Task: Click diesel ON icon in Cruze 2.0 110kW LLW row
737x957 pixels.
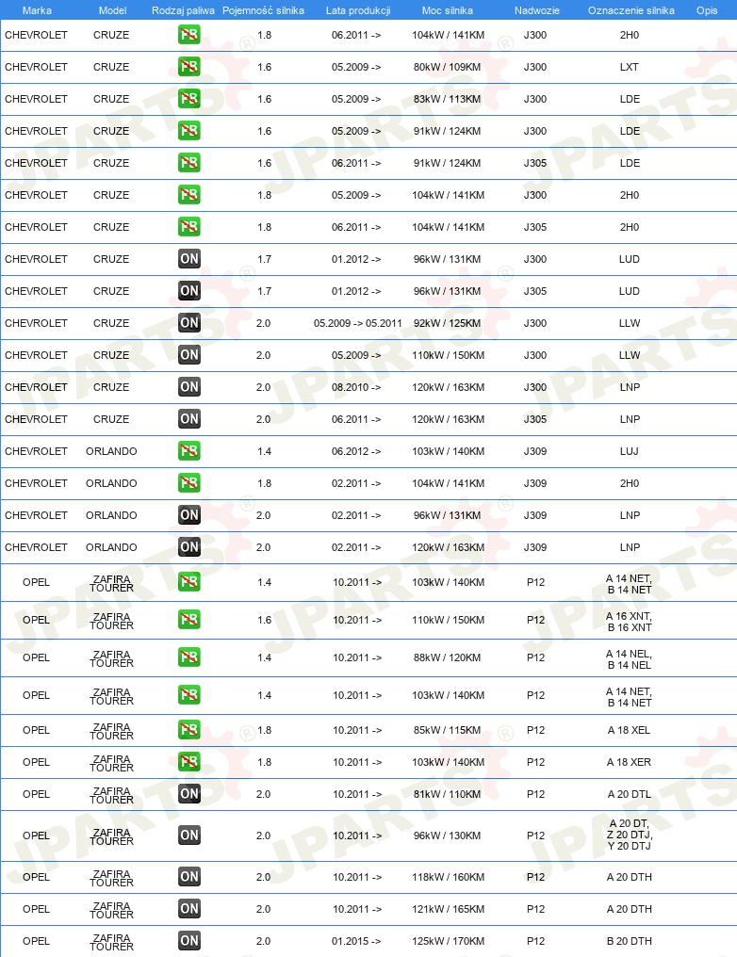Action: coord(189,355)
